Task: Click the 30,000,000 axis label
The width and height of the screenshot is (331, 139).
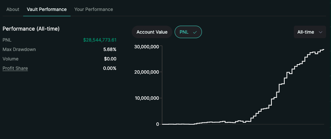Action: [147, 46]
